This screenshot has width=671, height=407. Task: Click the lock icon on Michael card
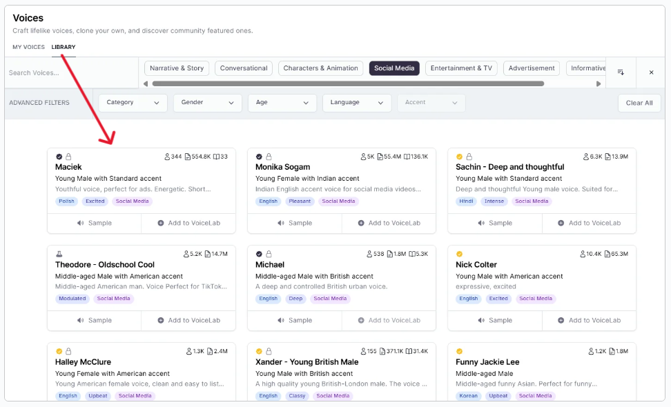coord(269,254)
